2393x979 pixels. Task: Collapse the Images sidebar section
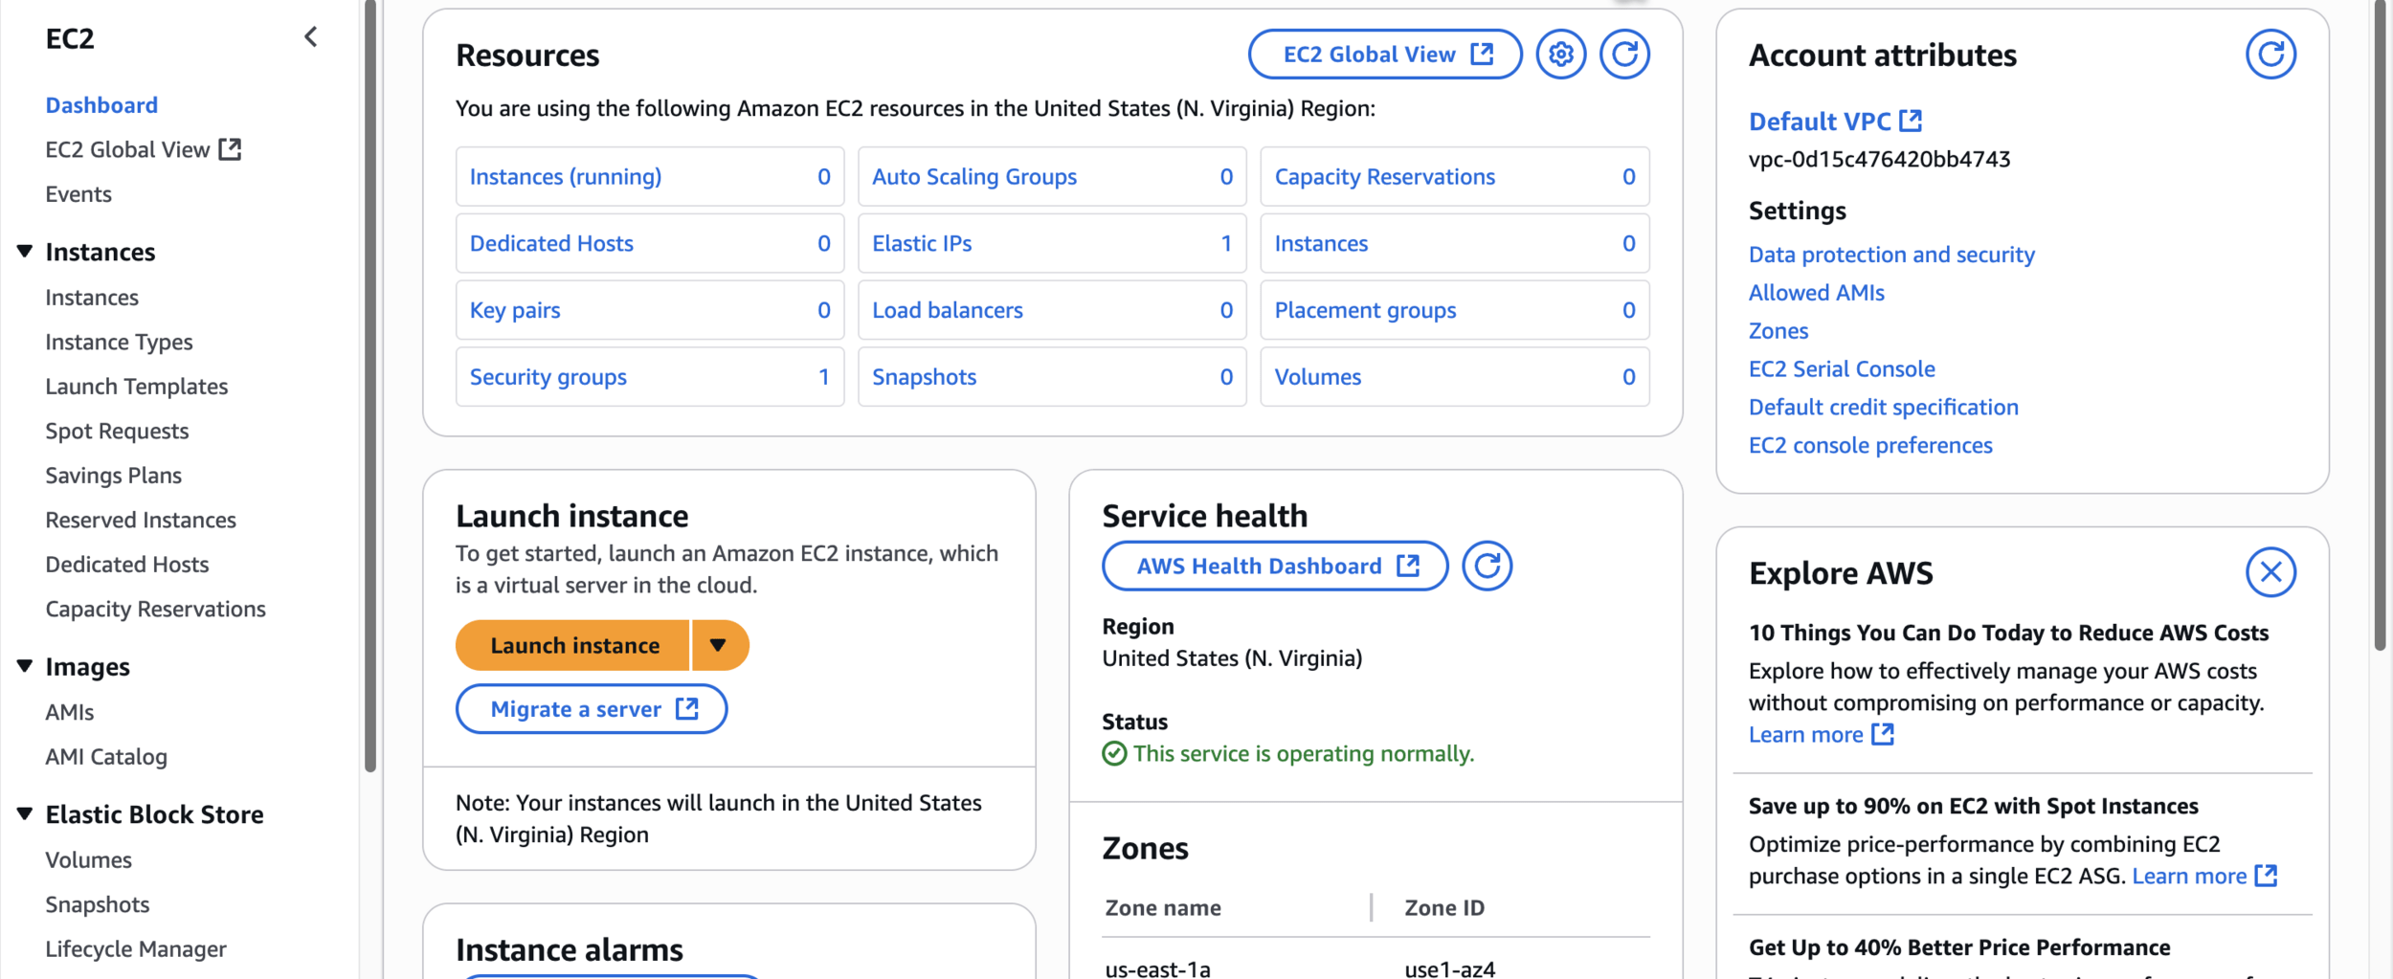coord(25,666)
